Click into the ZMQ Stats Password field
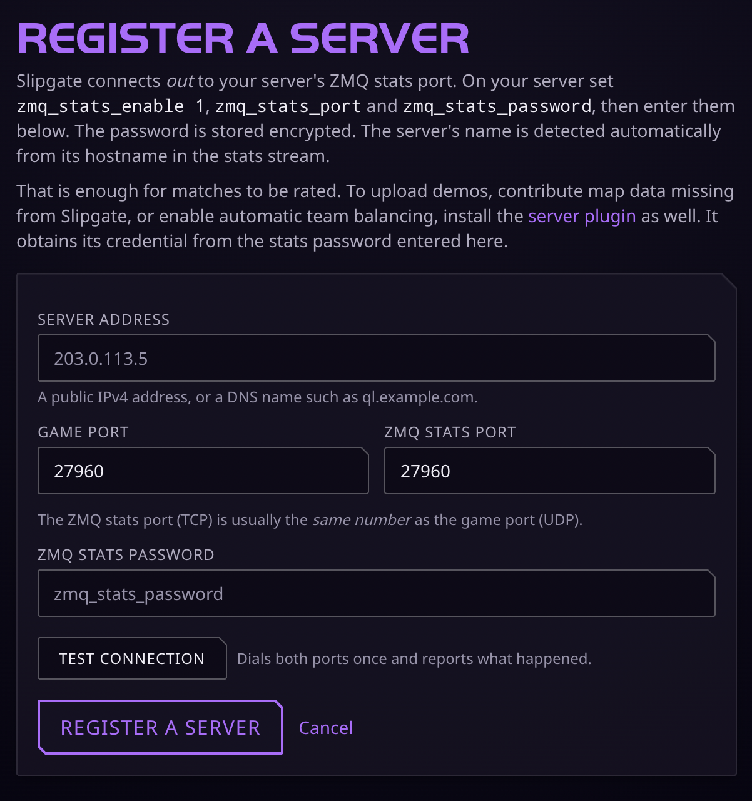Screen dimensions: 752x801 [x=376, y=593]
